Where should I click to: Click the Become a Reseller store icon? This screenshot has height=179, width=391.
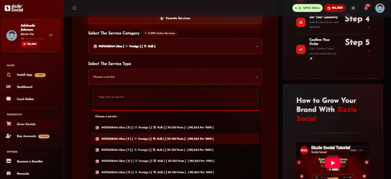pyautogui.click(x=9, y=161)
